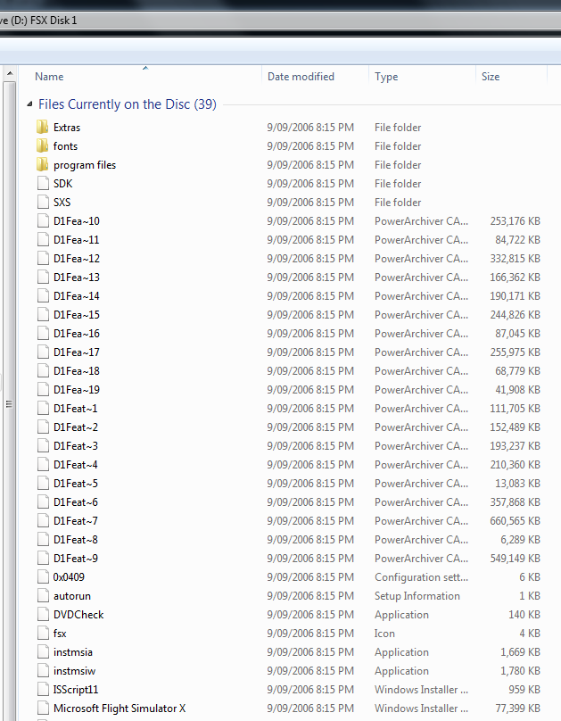561x721 pixels.
Task: Select the ISScript11 file name
Action: 76,689
